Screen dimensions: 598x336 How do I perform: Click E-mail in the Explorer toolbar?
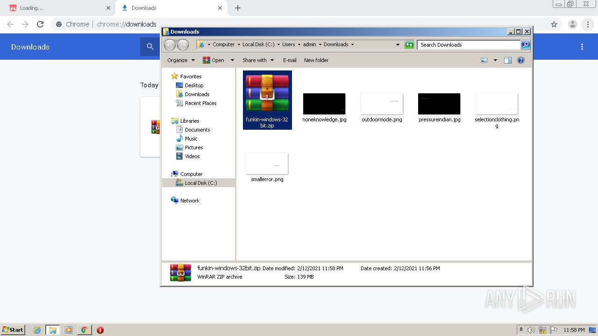pos(290,60)
